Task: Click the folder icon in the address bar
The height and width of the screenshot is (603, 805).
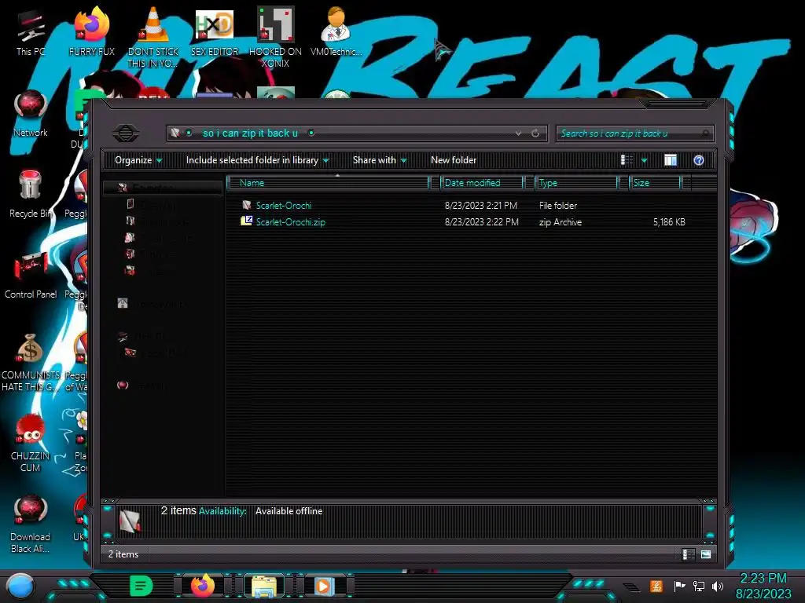Action: point(175,133)
